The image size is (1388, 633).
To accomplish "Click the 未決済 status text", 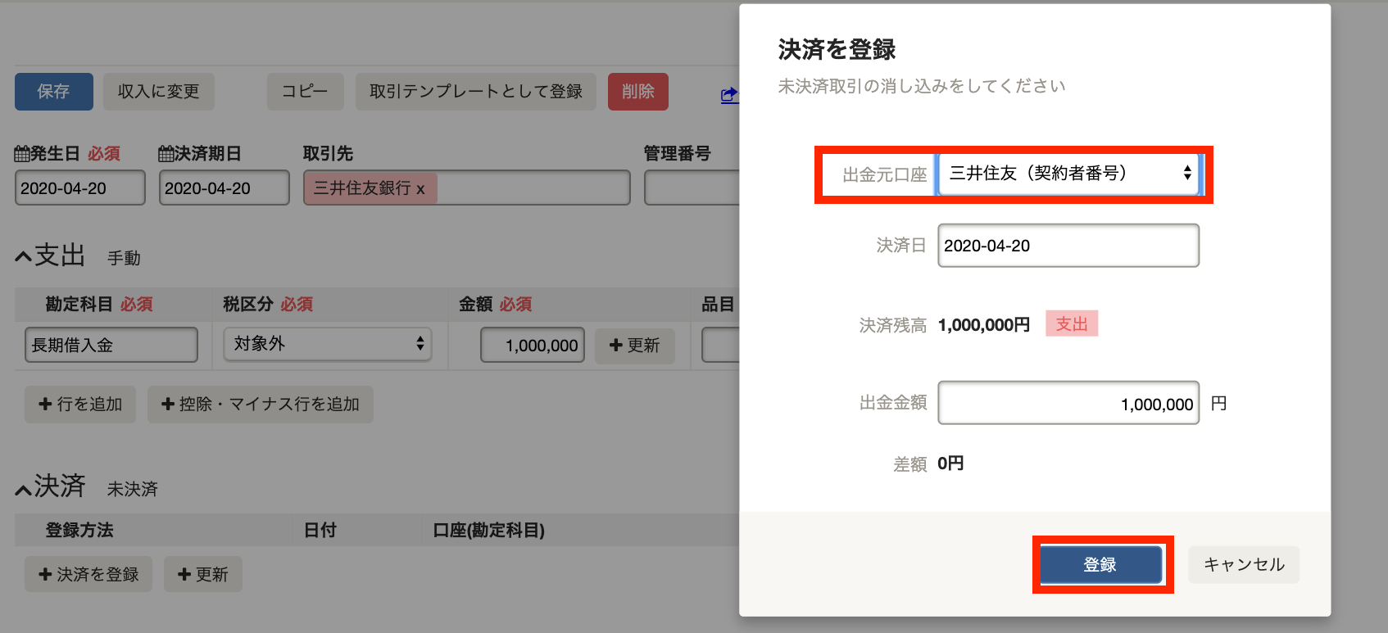I will pyautogui.click(x=133, y=489).
